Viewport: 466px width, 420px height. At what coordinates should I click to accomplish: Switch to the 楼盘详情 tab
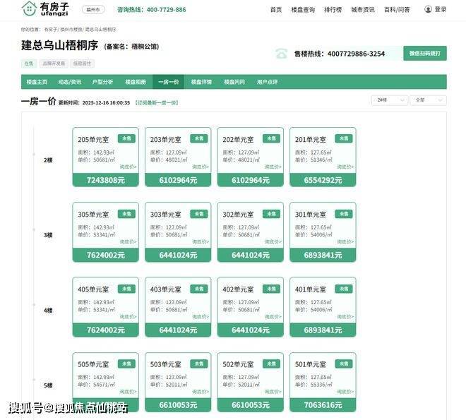click(x=201, y=82)
